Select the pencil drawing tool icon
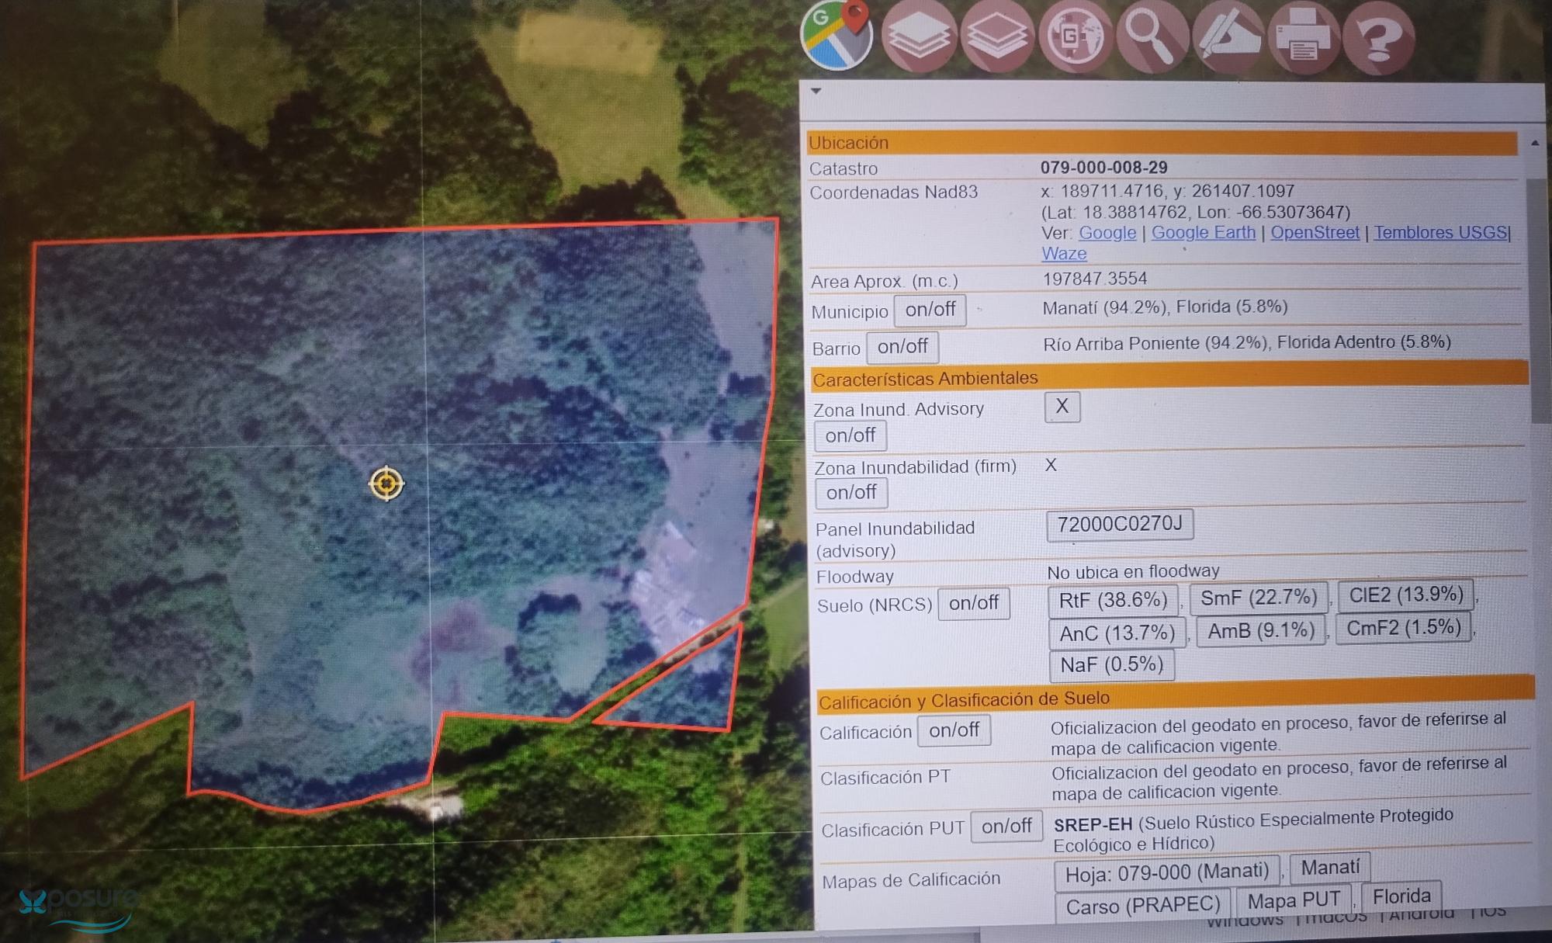 tap(1228, 36)
